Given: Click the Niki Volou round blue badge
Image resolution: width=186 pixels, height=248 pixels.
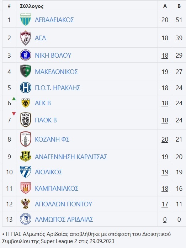Looking at the screenshot, I should click(x=26, y=55).
